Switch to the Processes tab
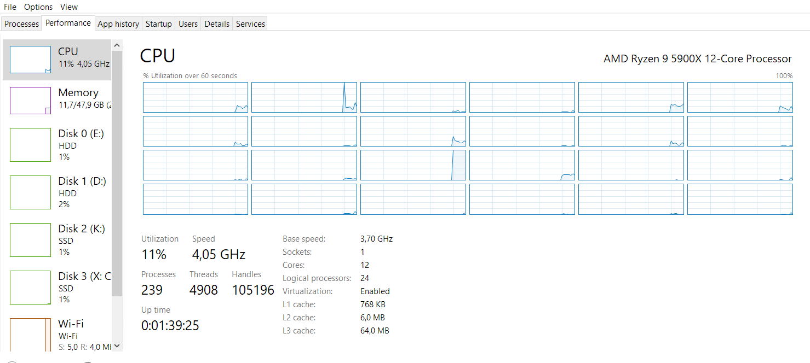 coord(22,24)
